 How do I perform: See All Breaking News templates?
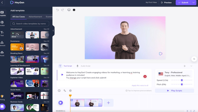[46, 53]
